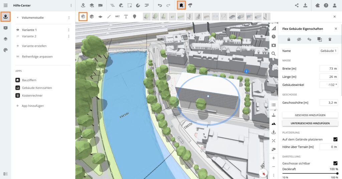The image size is (342, 179).
Task: Choose the Text label tool
Action: 126,16
